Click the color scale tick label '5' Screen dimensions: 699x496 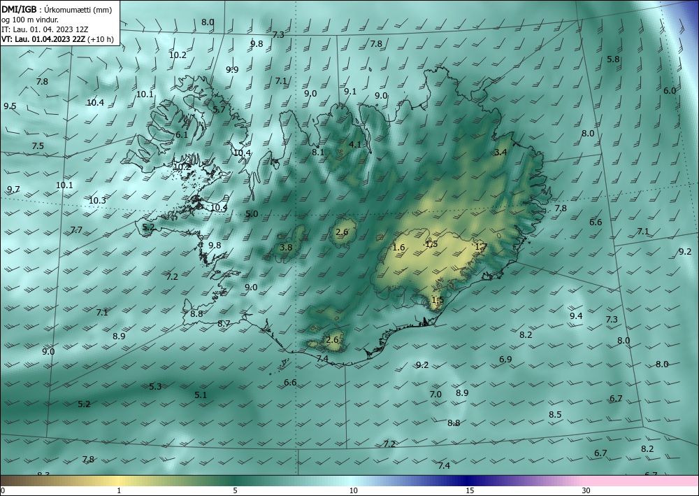click(x=235, y=490)
